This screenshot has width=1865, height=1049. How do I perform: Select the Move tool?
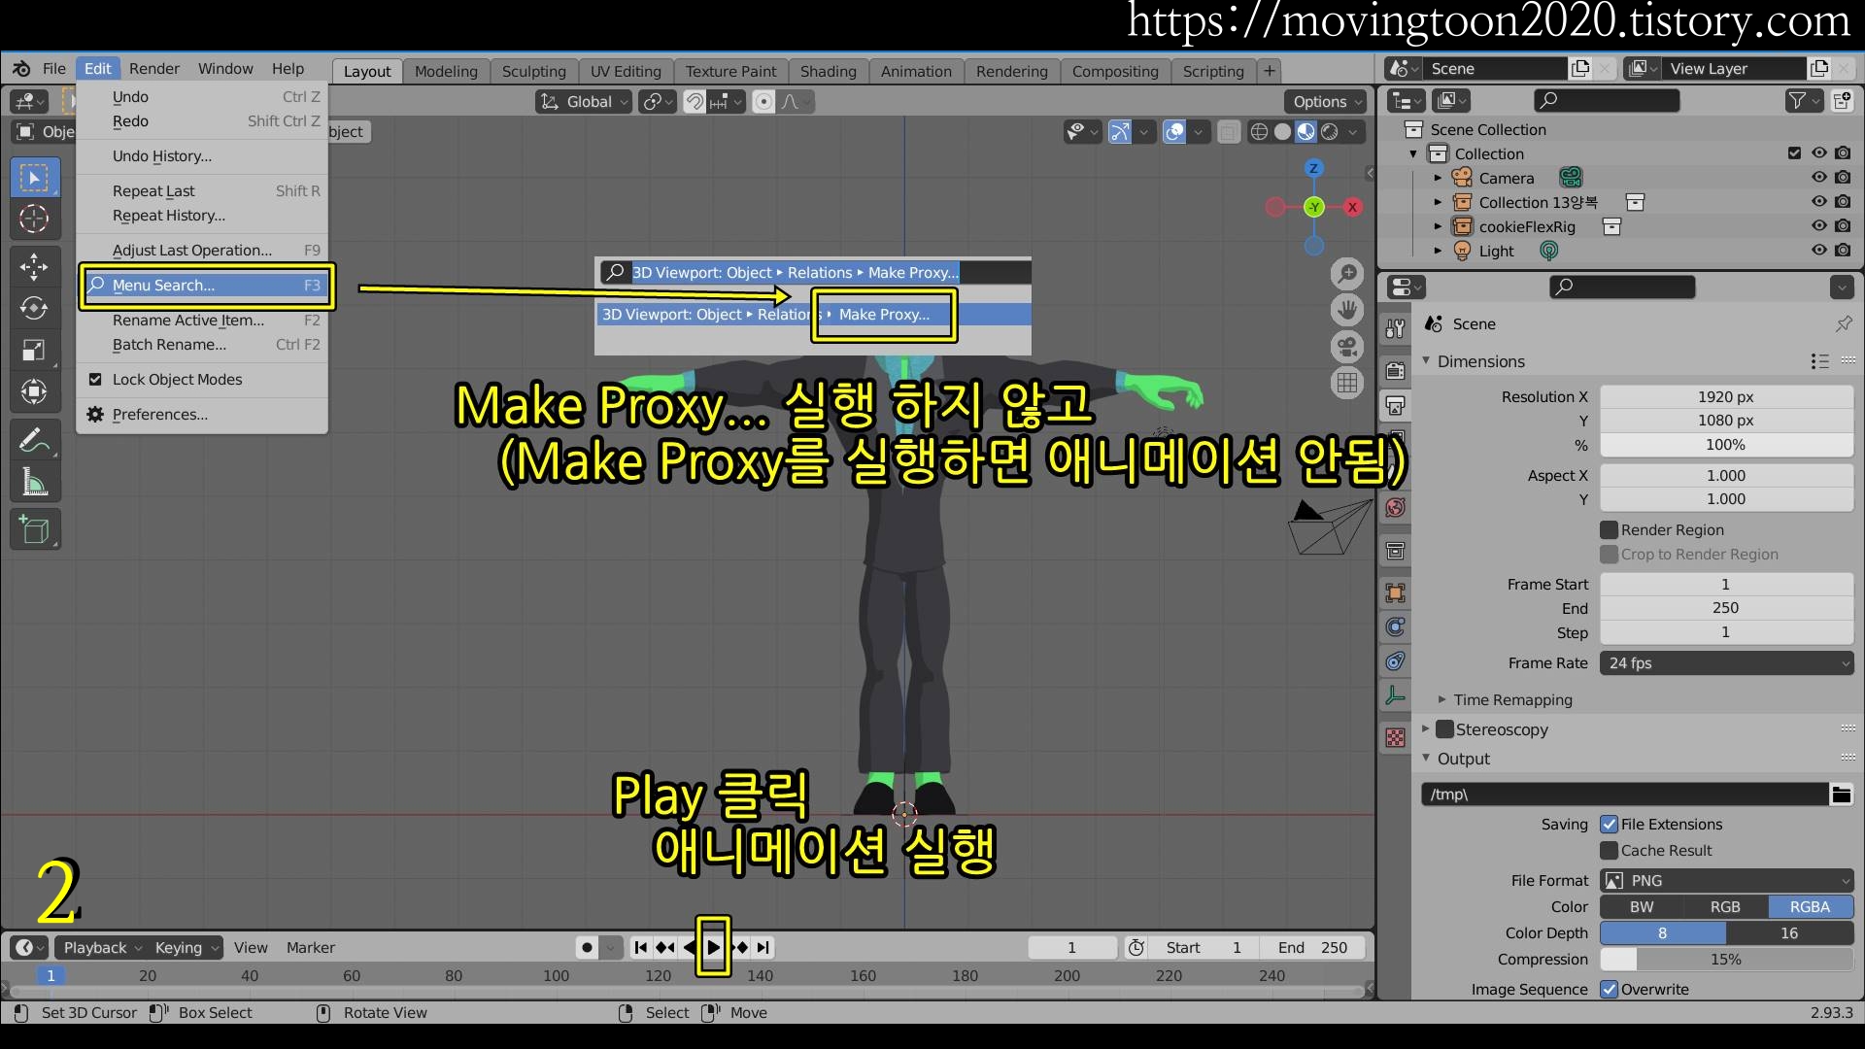tap(34, 267)
